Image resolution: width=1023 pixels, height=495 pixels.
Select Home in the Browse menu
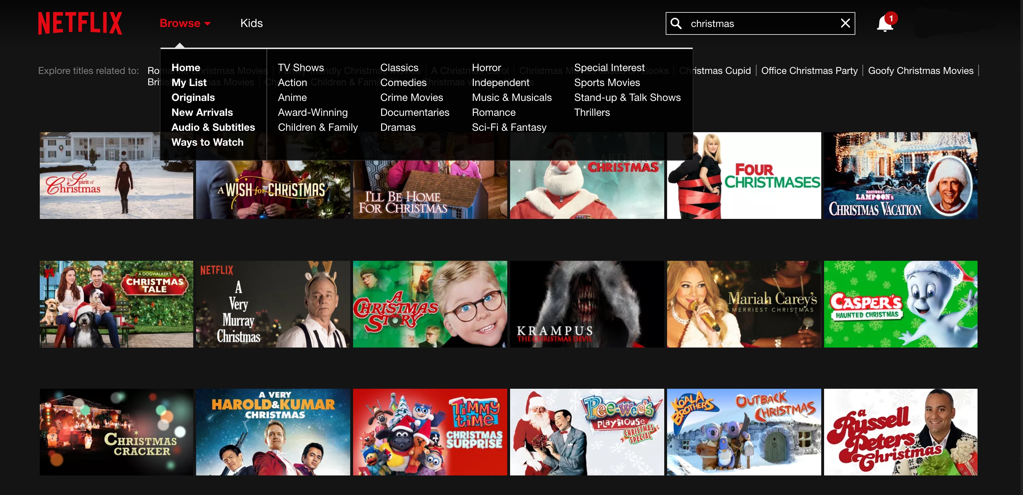pyautogui.click(x=185, y=68)
